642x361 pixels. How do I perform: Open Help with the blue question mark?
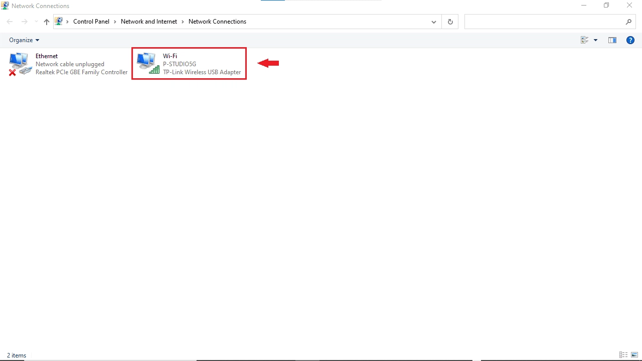click(630, 40)
